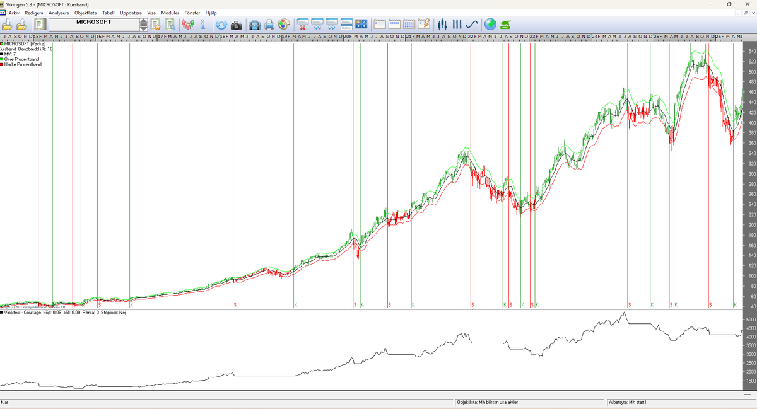Click the first calendar icon
This screenshot has width=757, height=409.
click(x=380, y=25)
